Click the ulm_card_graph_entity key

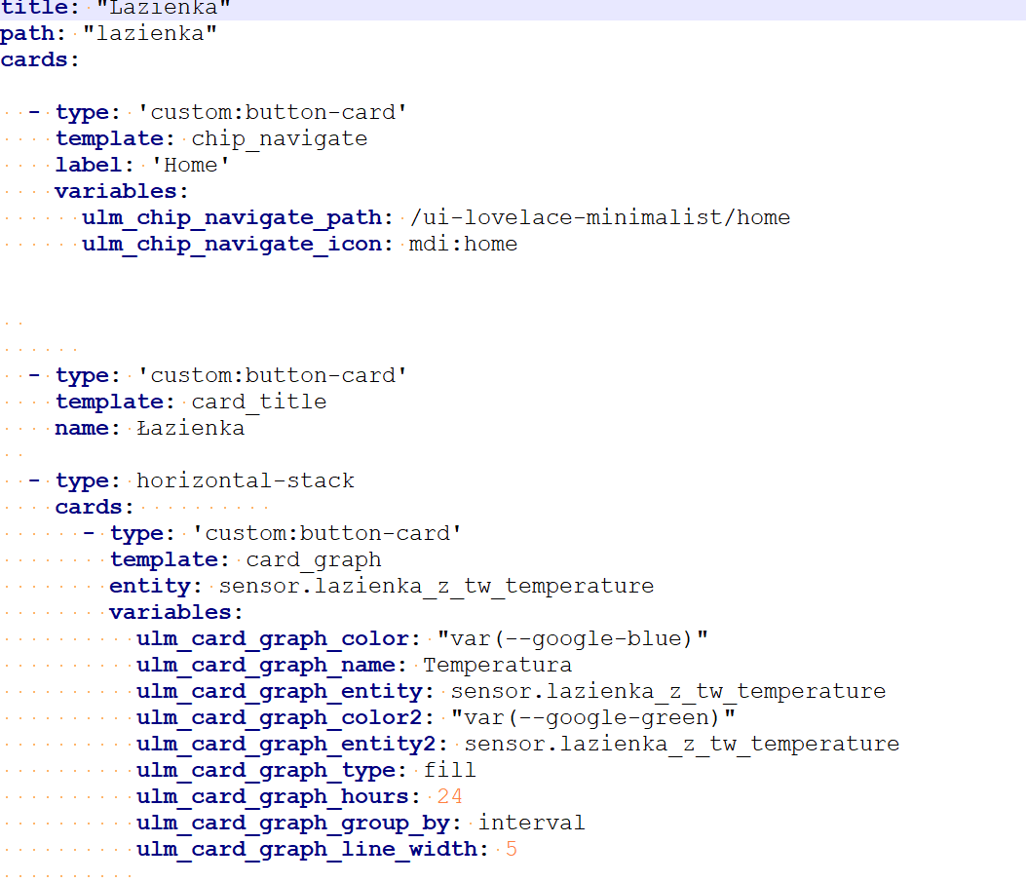point(280,692)
